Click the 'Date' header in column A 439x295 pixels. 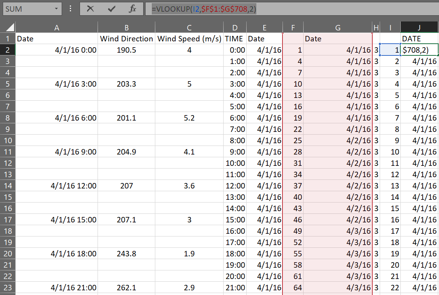click(57, 39)
